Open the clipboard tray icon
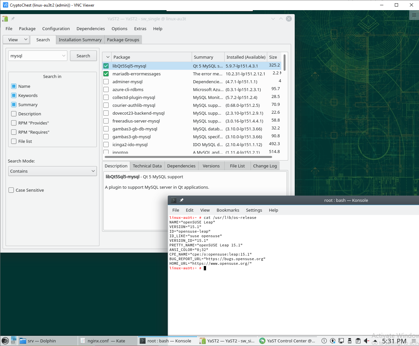Image resolution: width=419 pixels, height=346 pixels. [x=358, y=341]
